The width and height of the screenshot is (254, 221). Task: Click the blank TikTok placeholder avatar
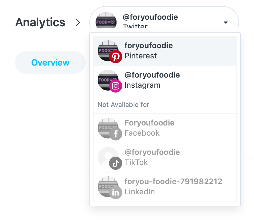108,158
